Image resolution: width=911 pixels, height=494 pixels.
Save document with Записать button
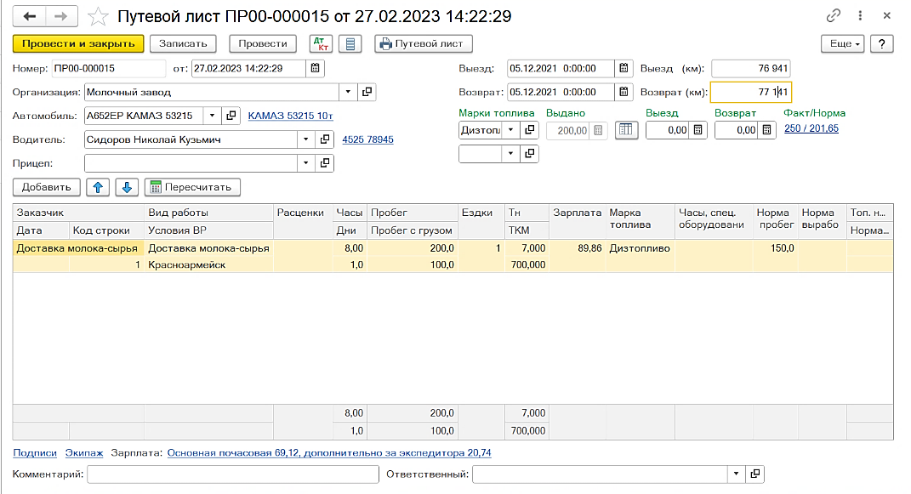[182, 43]
